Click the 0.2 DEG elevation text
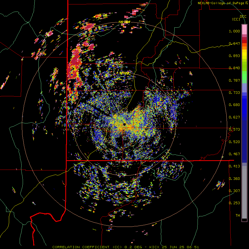Image resolution: width=249 pixels, height=249 pixels. pyautogui.click(x=134, y=247)
